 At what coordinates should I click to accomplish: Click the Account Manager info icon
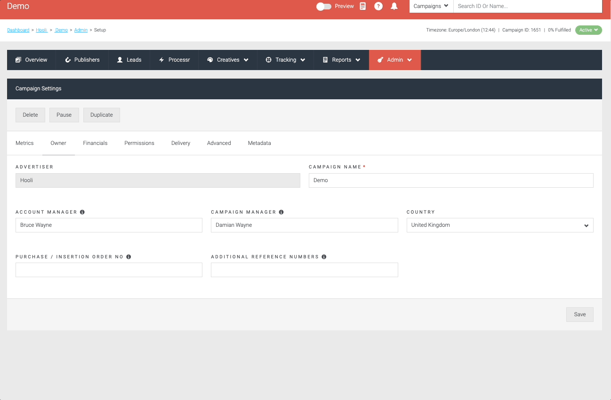tap(82, 212)
